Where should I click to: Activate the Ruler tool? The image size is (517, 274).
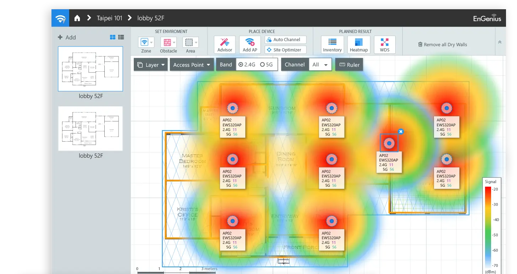coord(349,65)
